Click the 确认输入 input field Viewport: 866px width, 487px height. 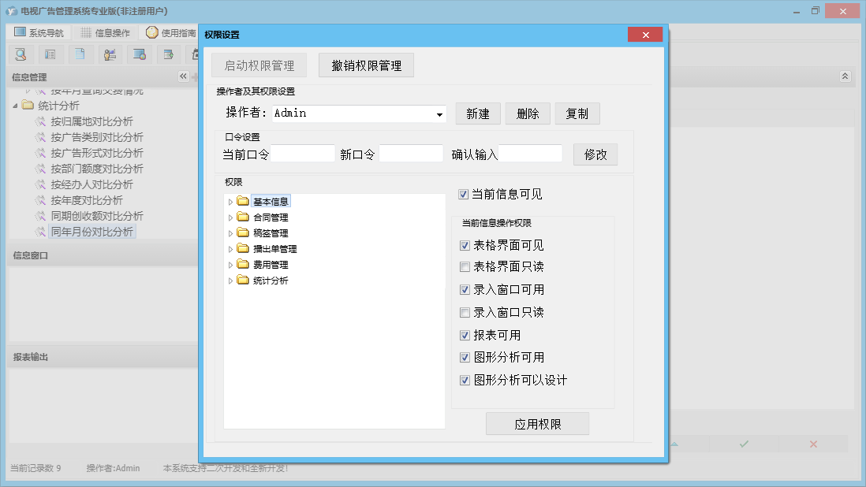tap(530, 154)
